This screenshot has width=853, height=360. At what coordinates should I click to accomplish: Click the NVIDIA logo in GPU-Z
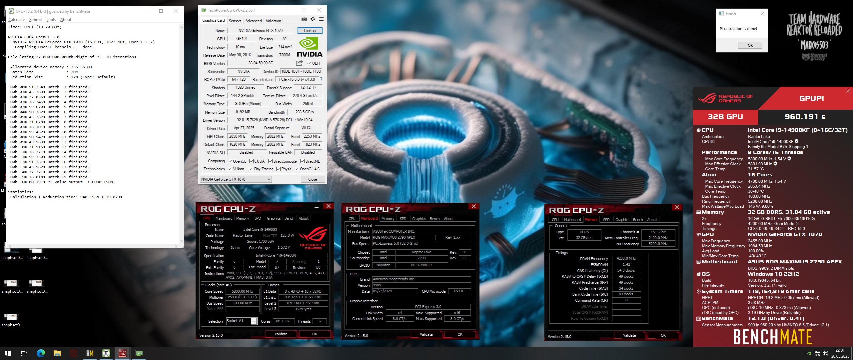click(x=309, y=47)
